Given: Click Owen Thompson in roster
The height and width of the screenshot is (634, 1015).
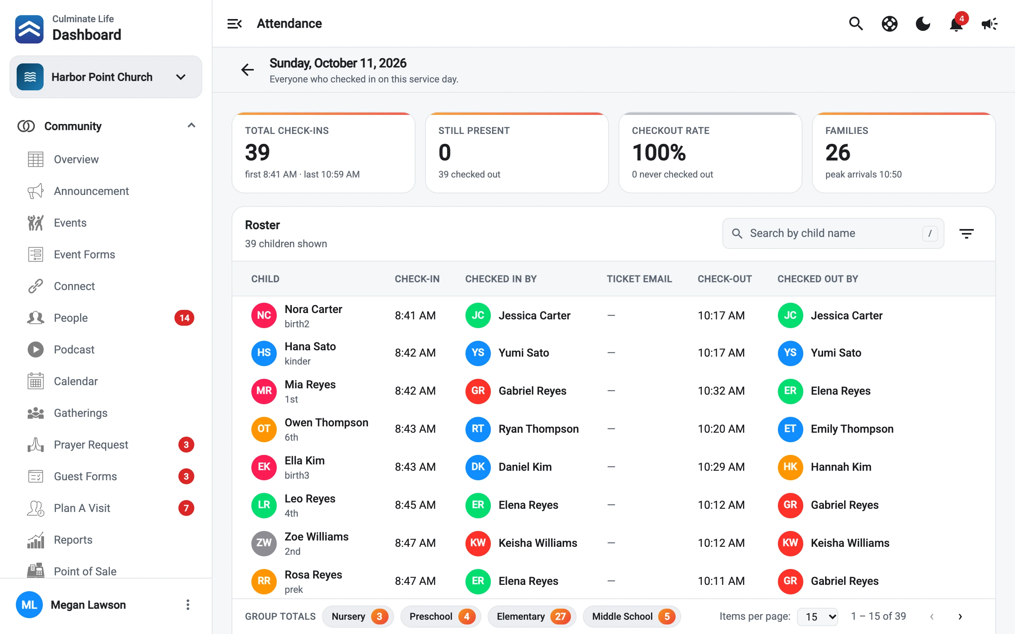Looking at the screenshot, I should point(326,423).
